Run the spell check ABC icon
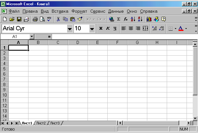Viewport: 198px width, 133px height. click(49, 19)
